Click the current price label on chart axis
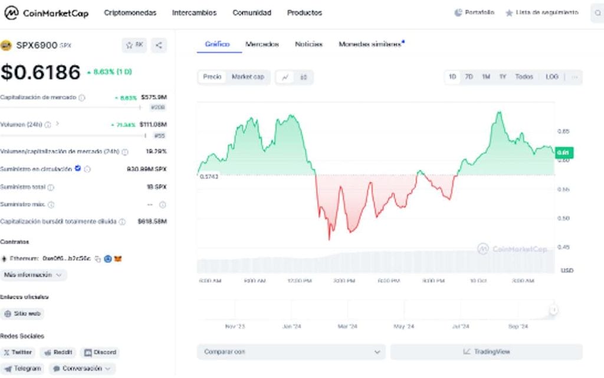The width and height of the screenshot is (604, 378). click(564, 152)
